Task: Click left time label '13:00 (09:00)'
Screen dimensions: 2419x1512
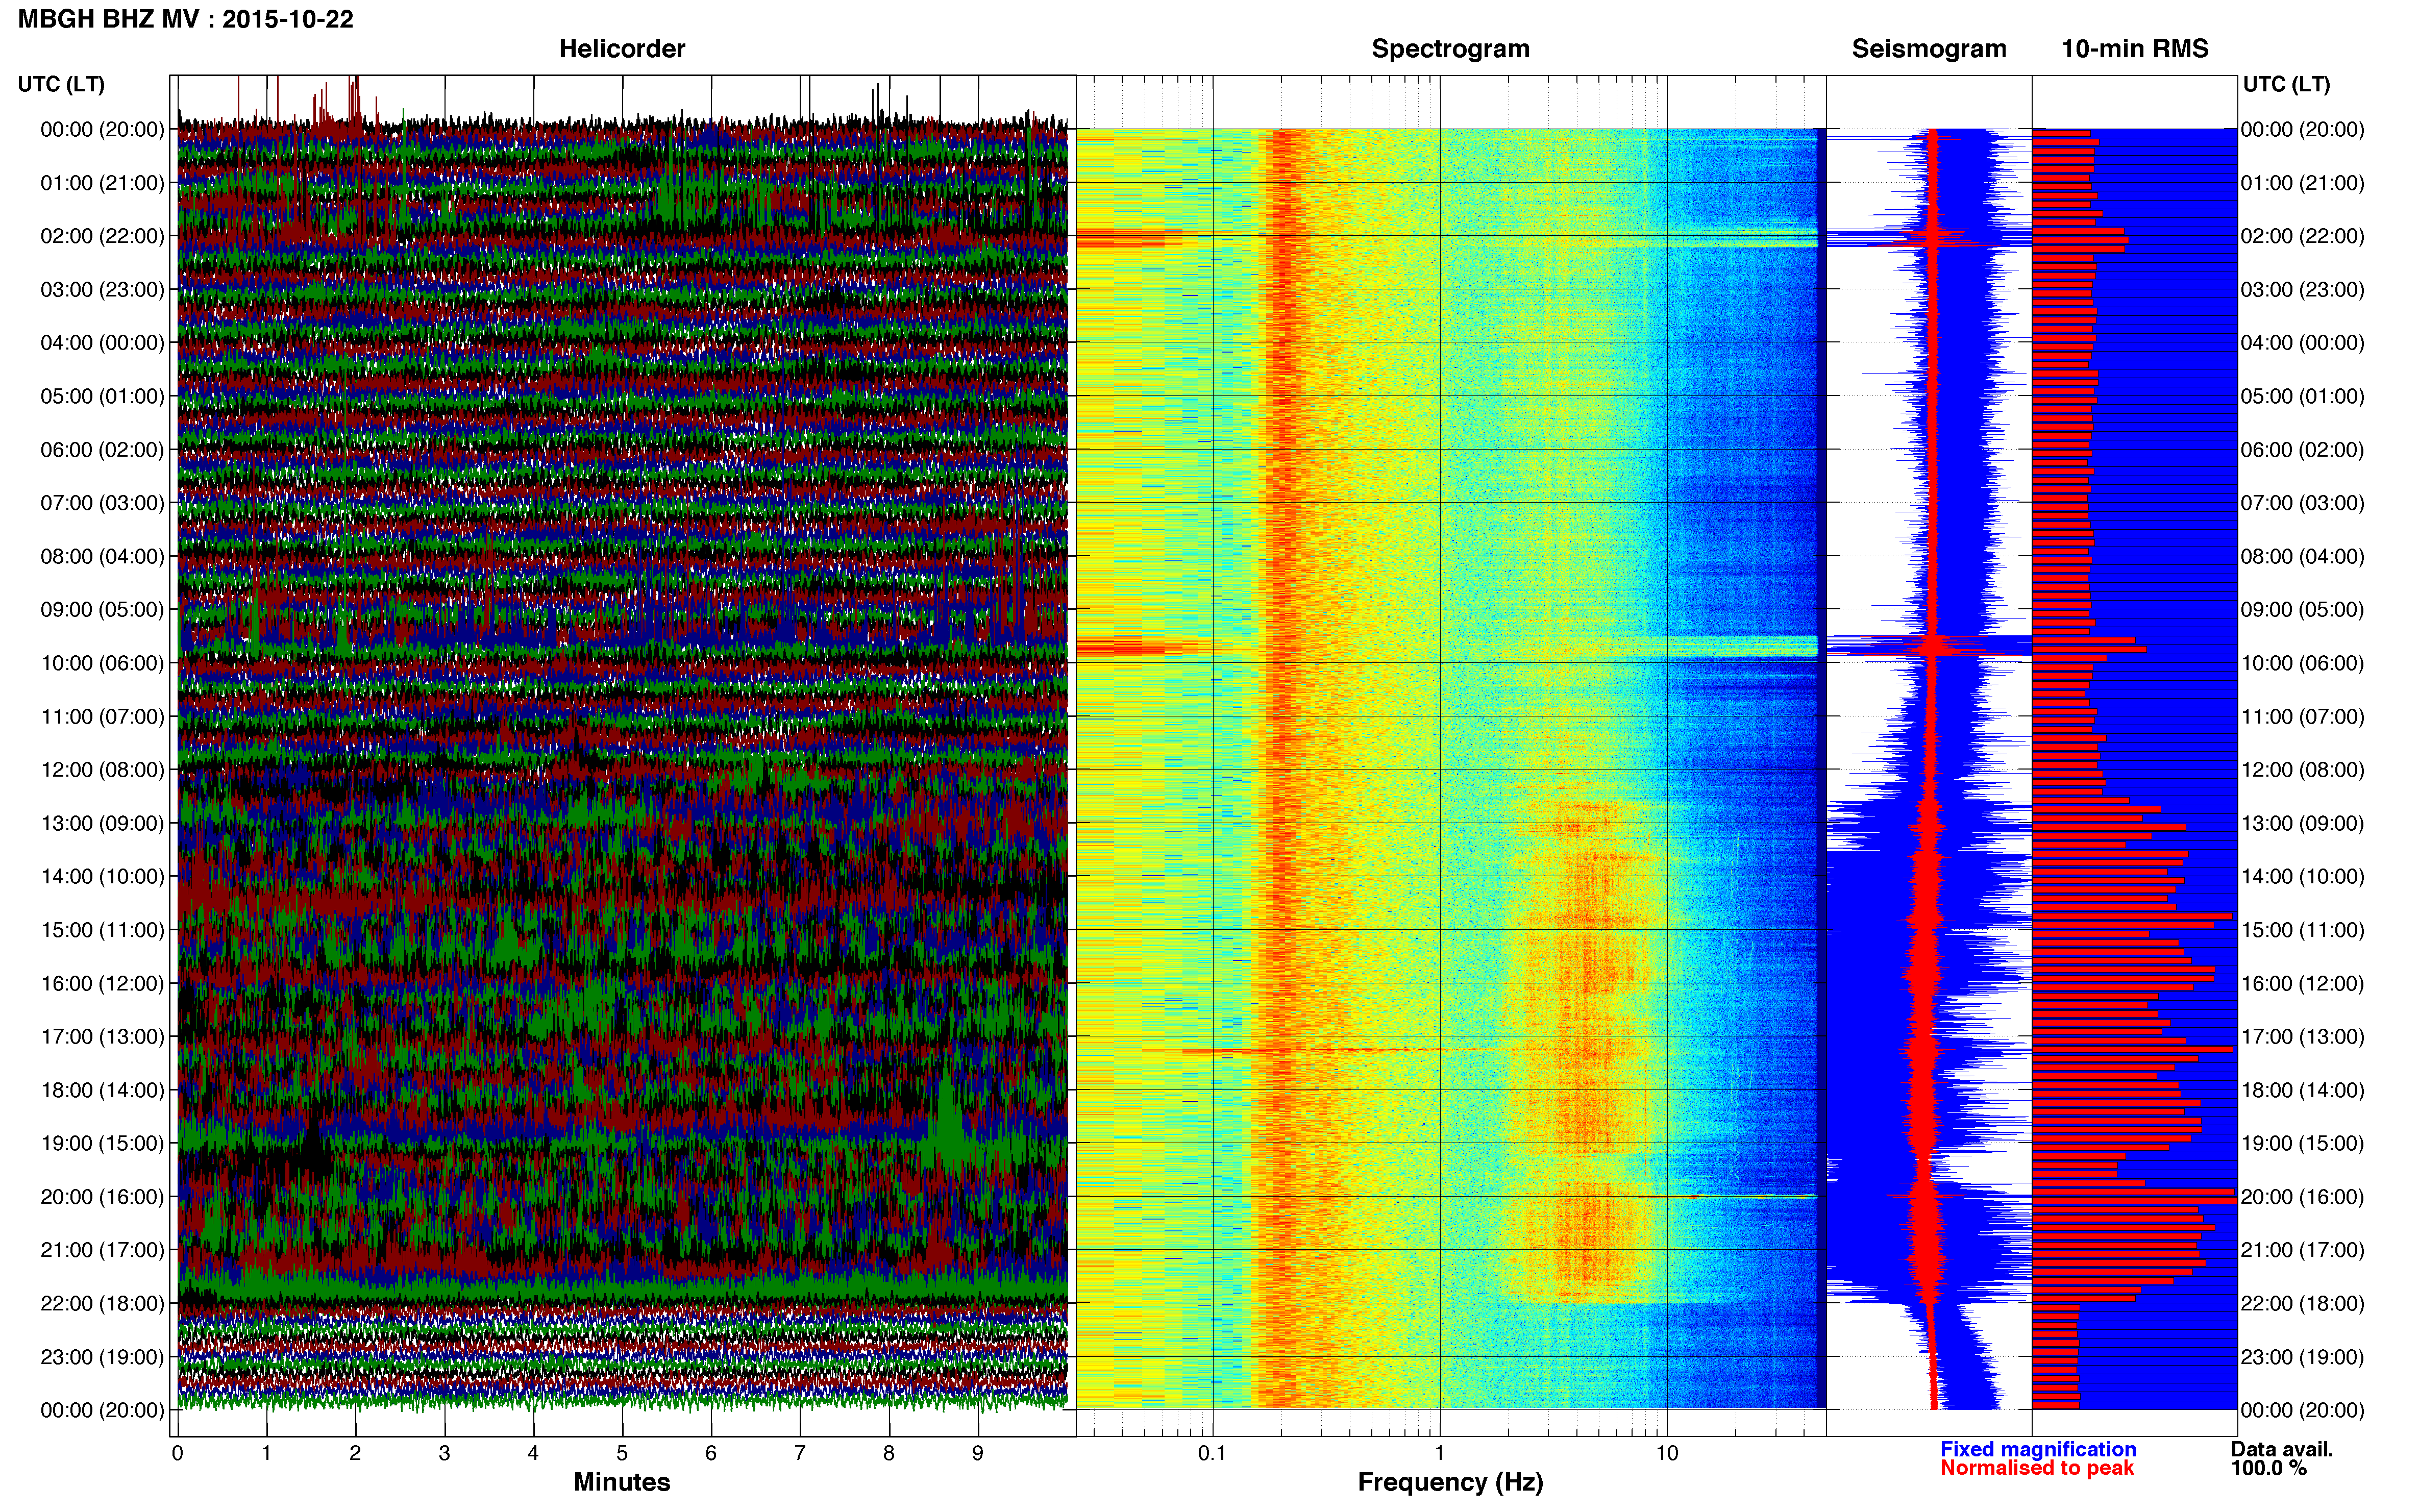Action: [x=102, y=823]
